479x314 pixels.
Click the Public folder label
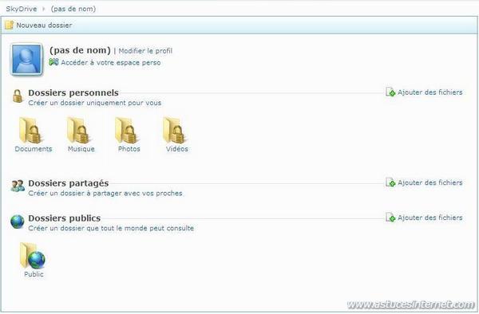[x=34, y=274]
